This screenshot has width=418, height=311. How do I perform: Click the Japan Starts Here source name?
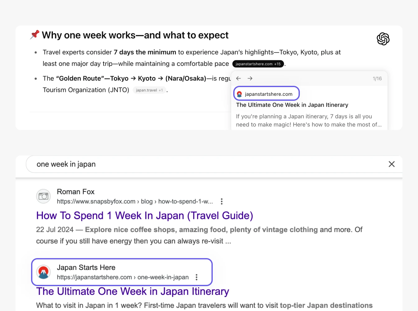[86, 267]
